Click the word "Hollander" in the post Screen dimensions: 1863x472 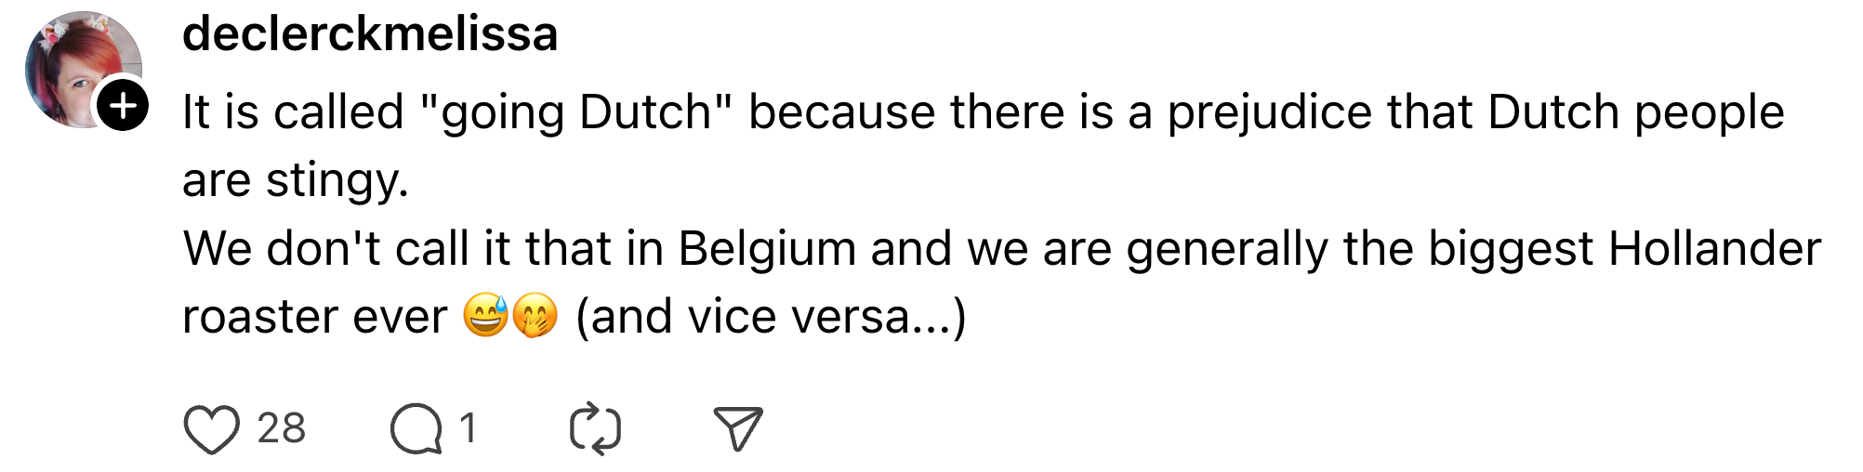pyautogui.click(x=1714, y=249)
